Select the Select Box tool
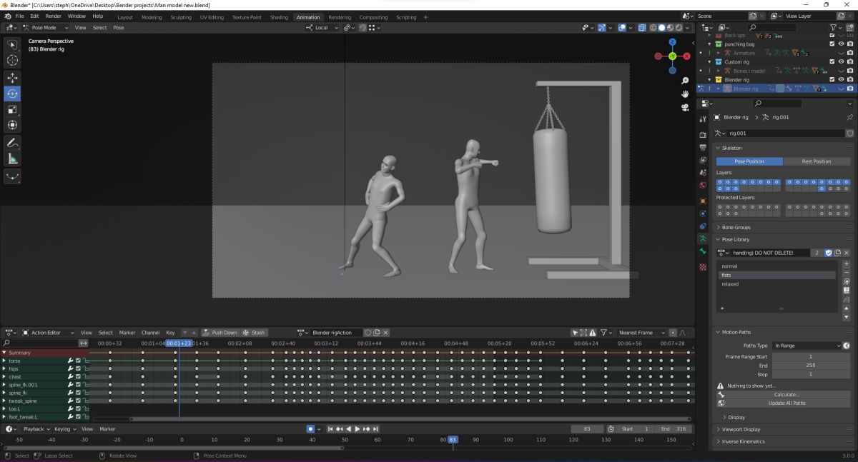This screenshot has height=462, width=858. pos(13,44)
